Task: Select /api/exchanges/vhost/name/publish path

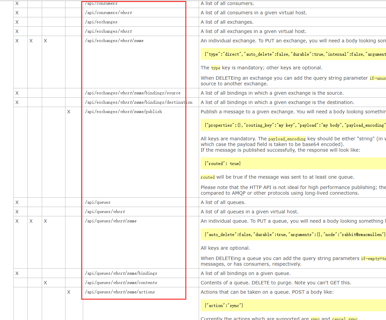Action: coord(124,112)
